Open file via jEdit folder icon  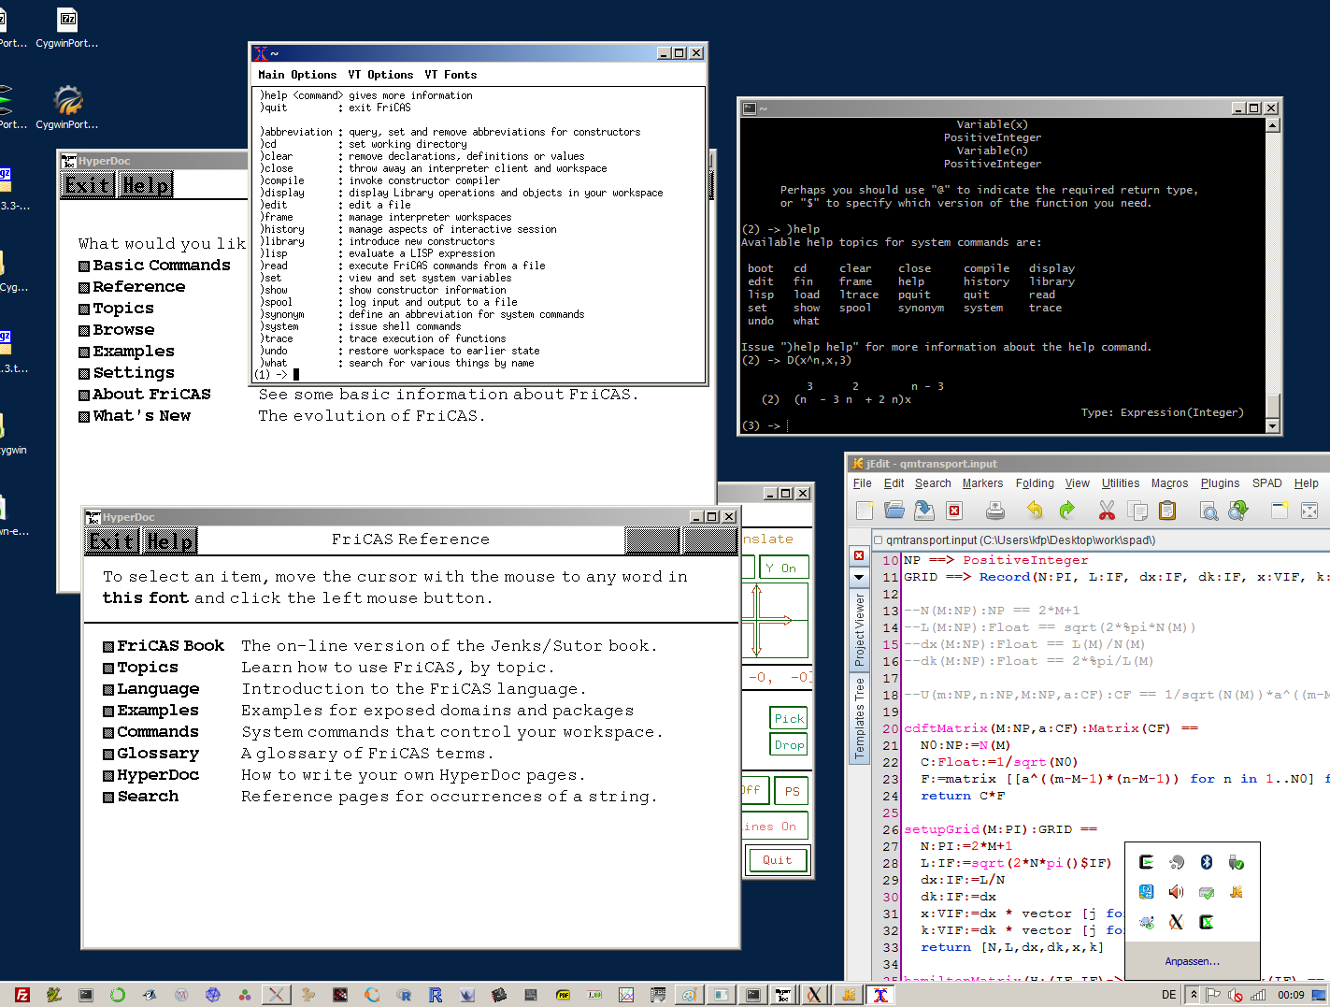[894, 511]
